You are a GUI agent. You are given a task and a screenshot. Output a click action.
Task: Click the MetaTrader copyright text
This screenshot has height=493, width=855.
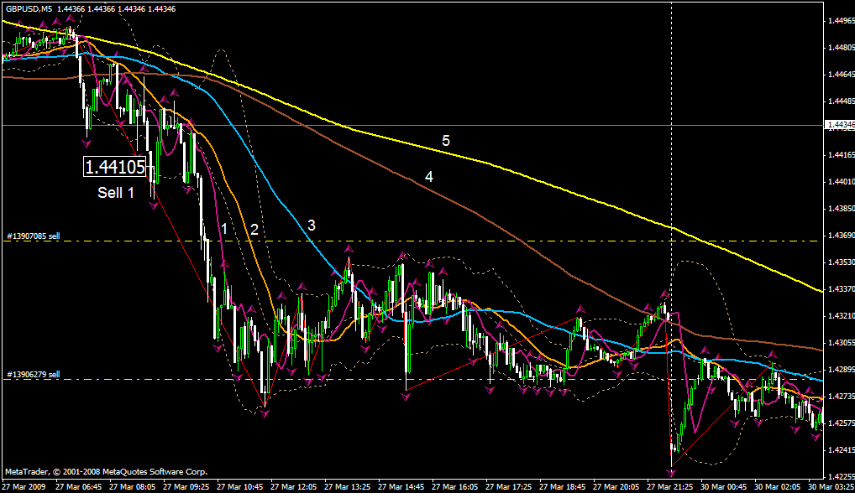tap(105, 471)
